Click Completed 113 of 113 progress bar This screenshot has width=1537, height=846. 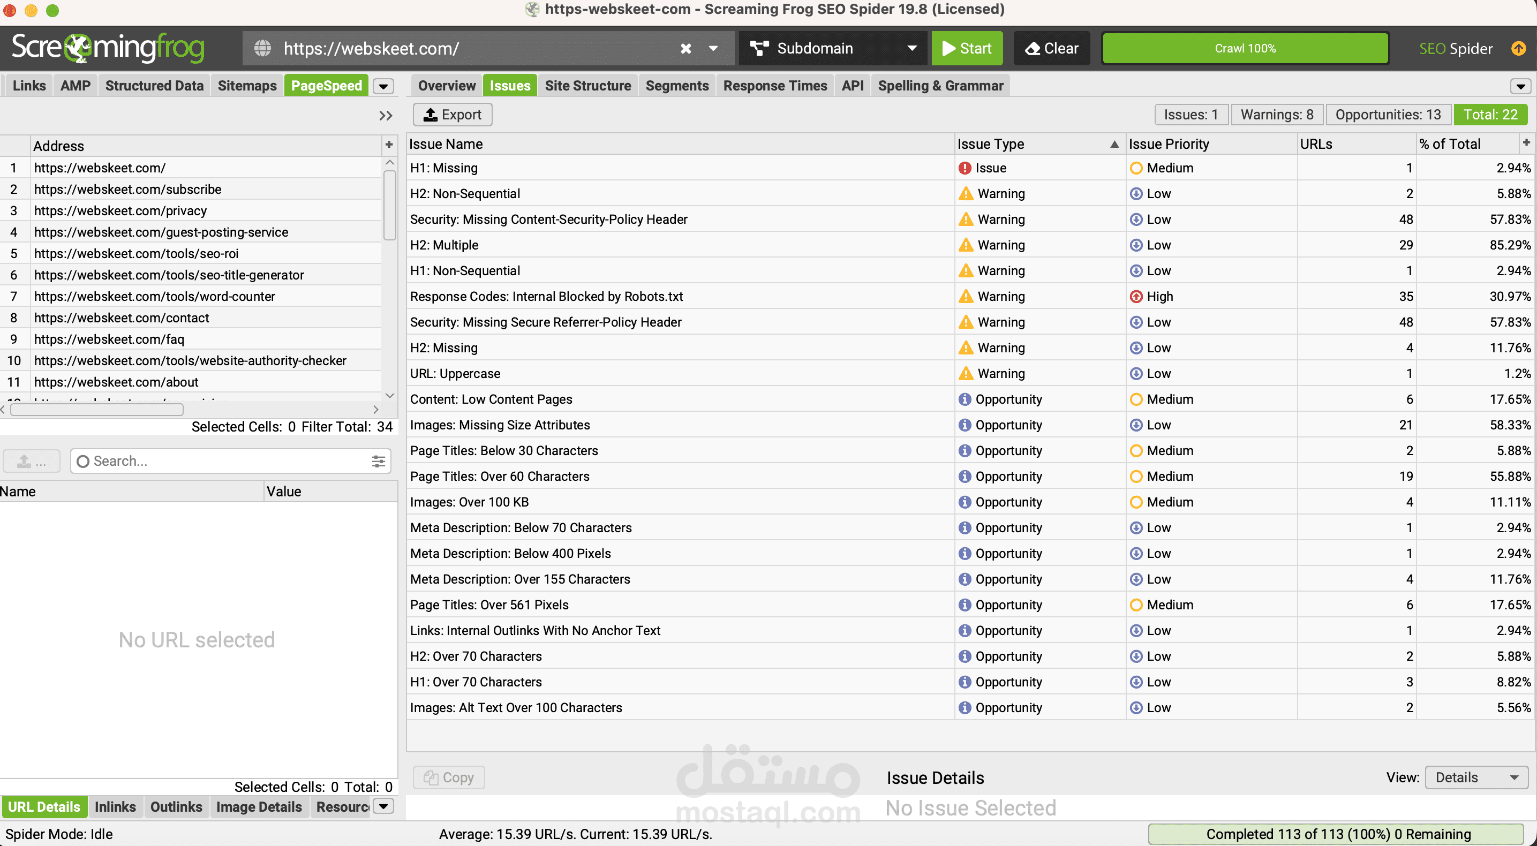pos(1337,834)
